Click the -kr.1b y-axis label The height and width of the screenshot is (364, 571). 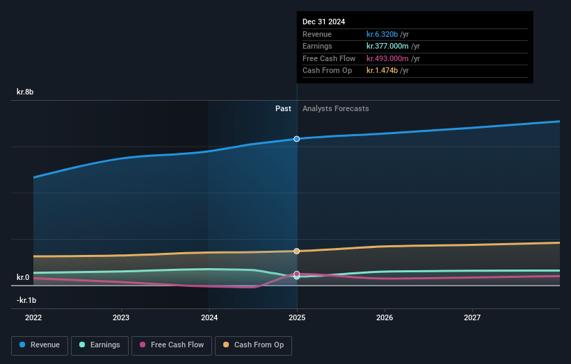pos(26,300)
